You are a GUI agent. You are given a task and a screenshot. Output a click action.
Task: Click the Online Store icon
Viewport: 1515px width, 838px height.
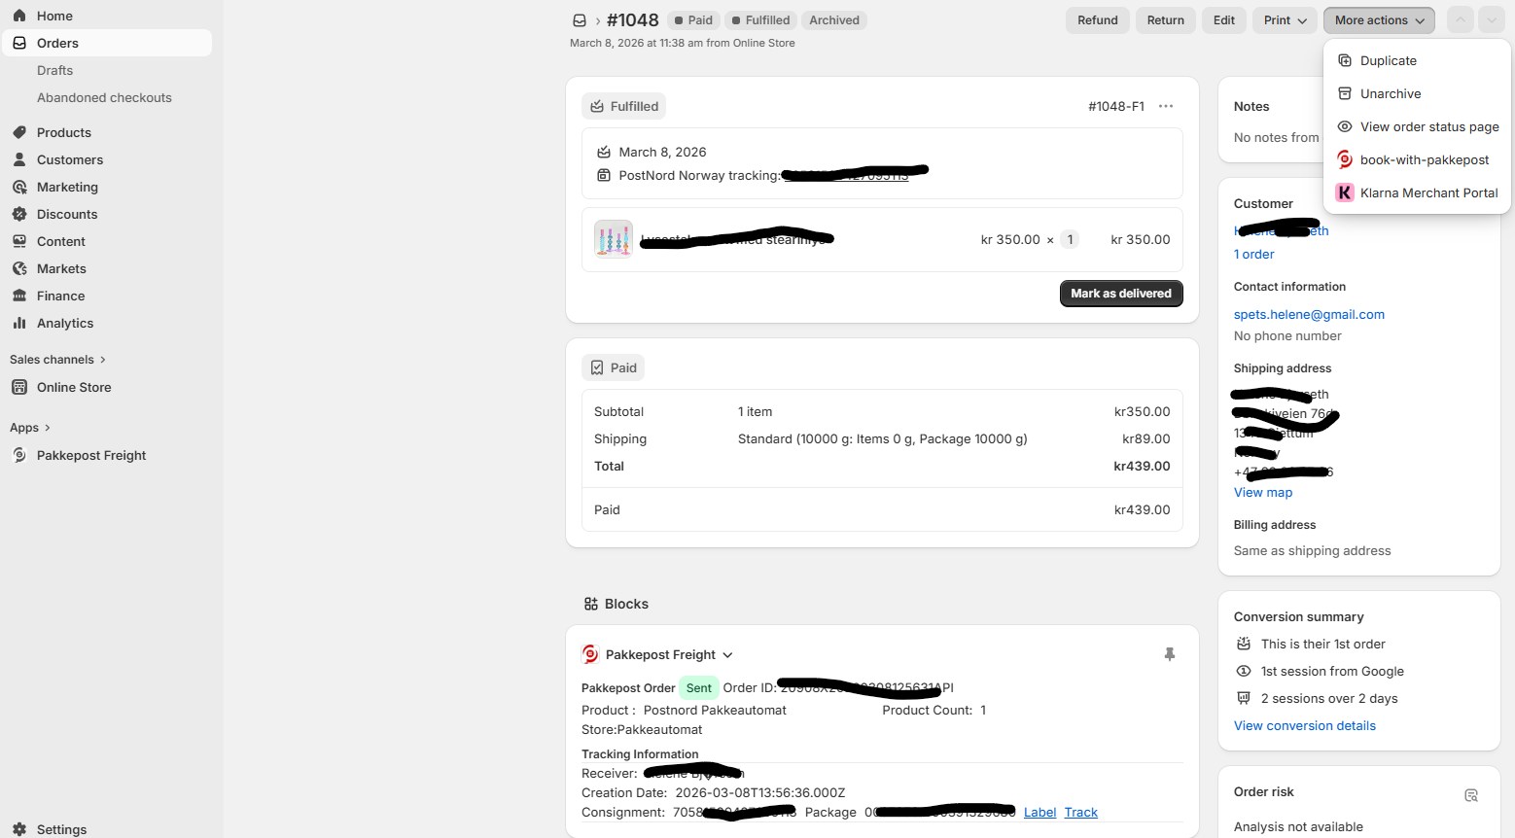[19, 387]
